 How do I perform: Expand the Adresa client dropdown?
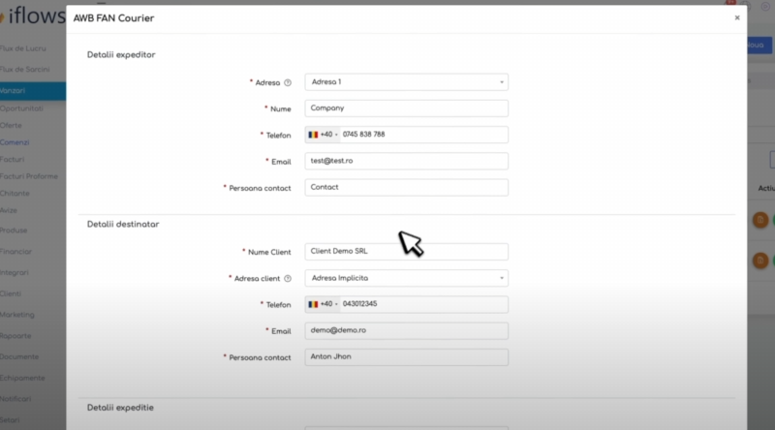tap(406, 278)
